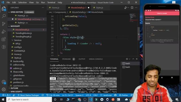Click errors and warnings count in status bar

tap(7, 95)
